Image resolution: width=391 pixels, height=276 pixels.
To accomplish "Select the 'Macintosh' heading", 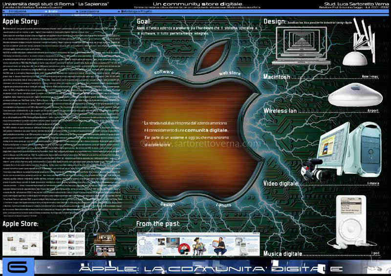I will coord(277,77).
